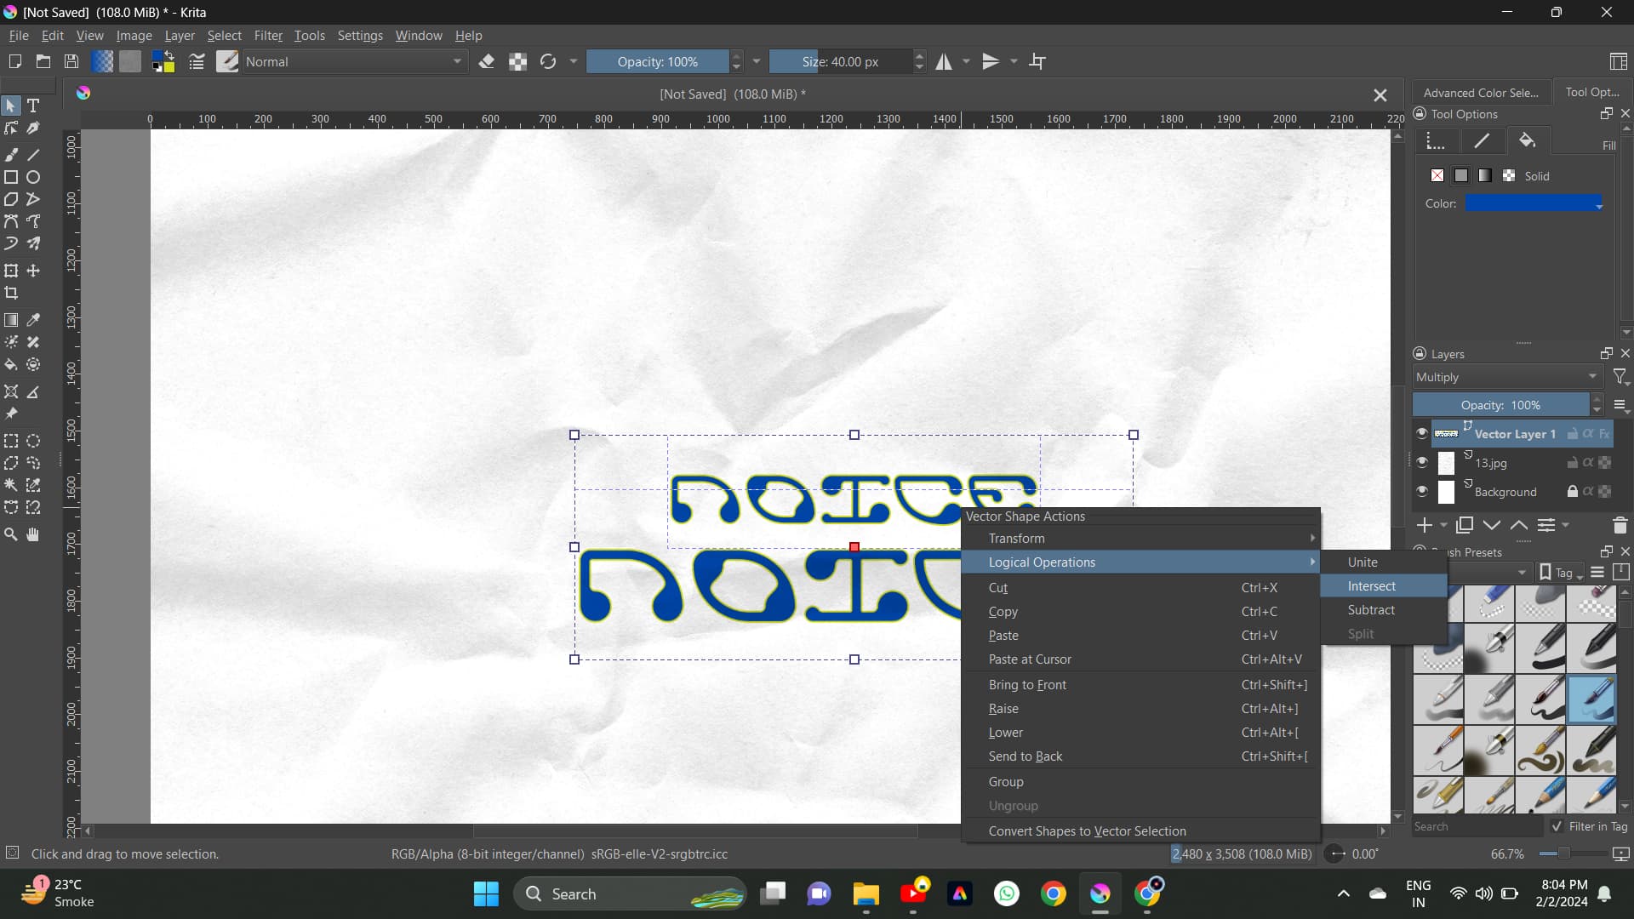Pick the Freehand Brush tool
The image size is (1634, 919).
(x=11, y=155)
